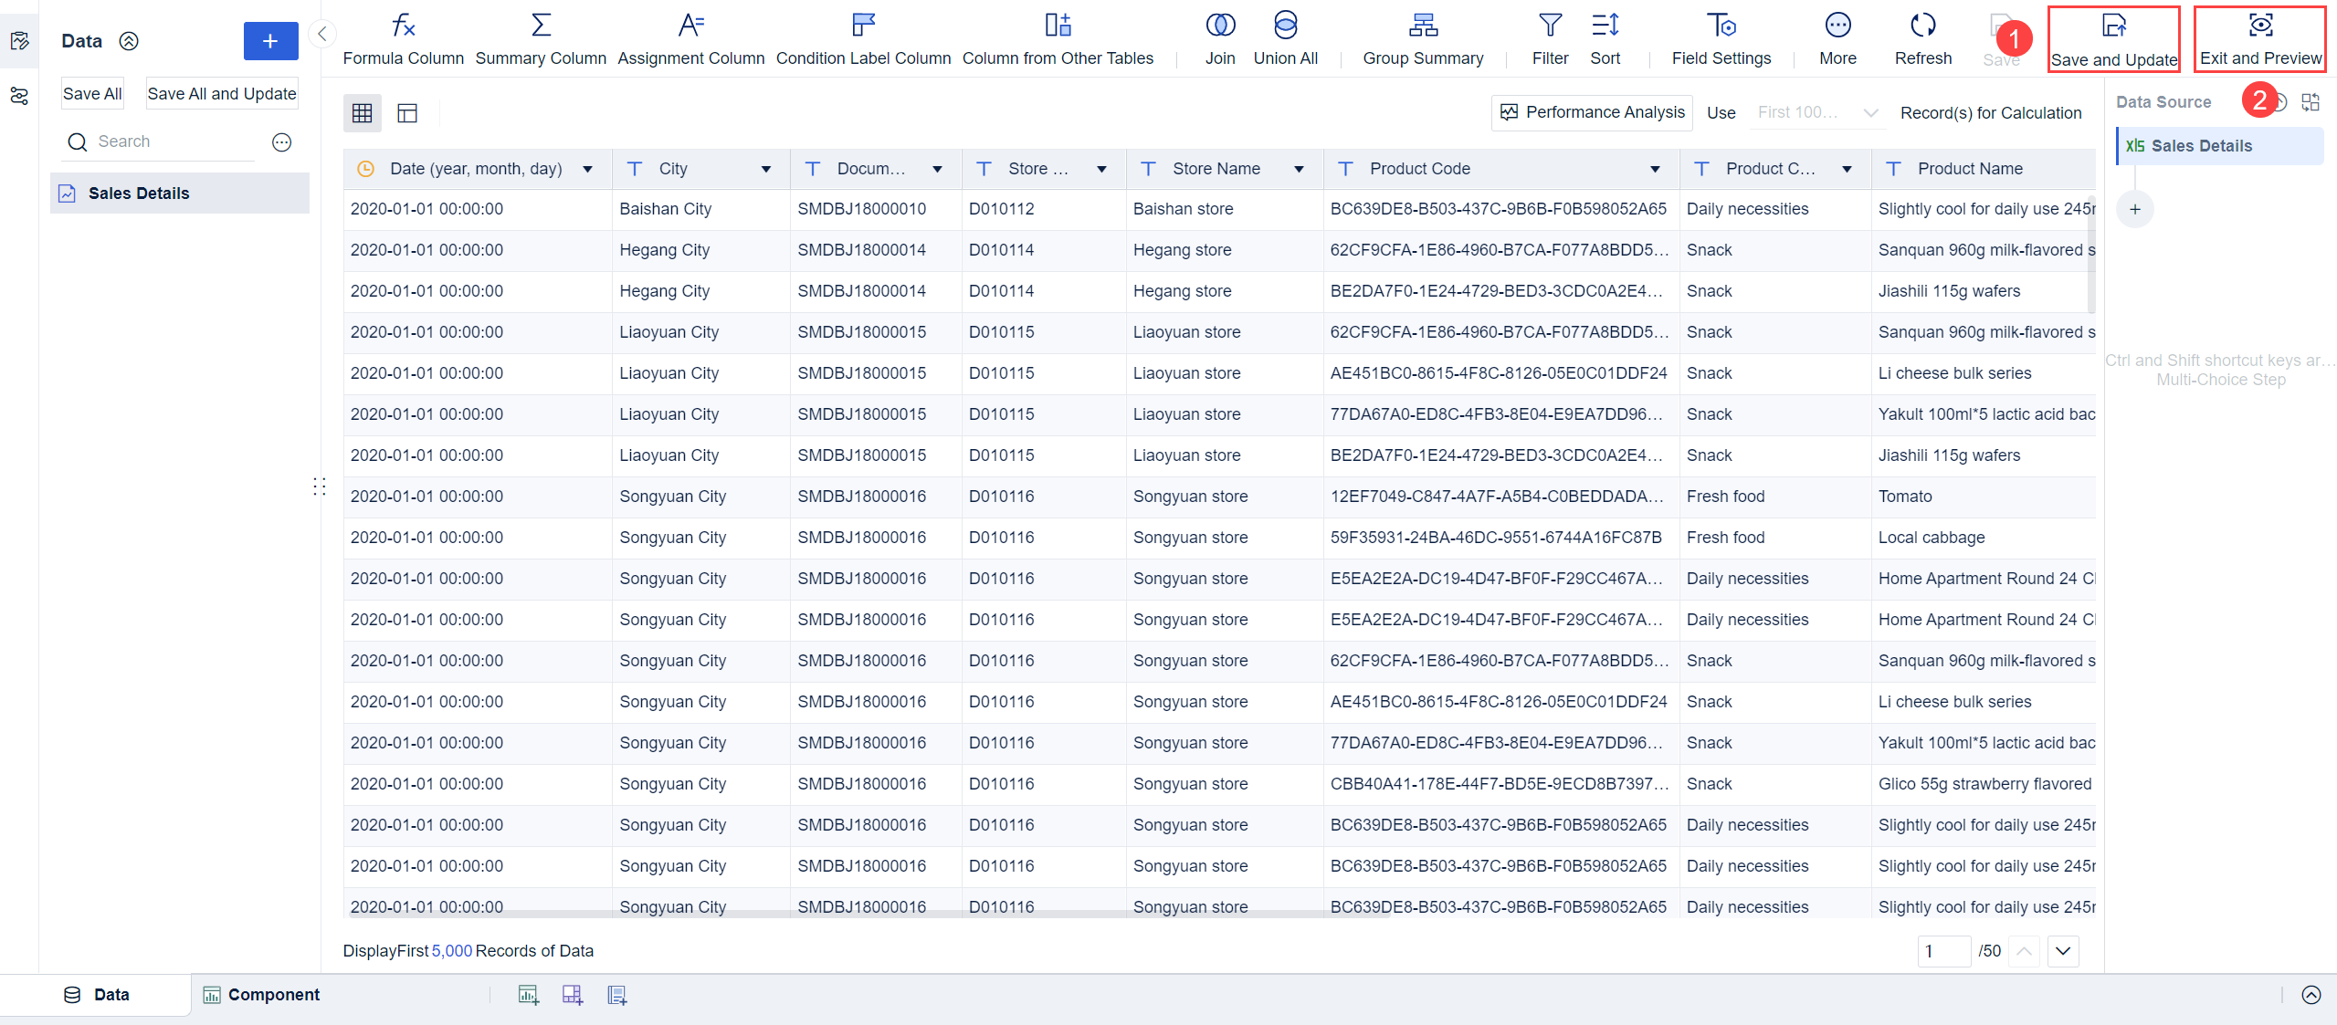Click Save All and Update button
2337x1025 pixels.
(222, 94)
